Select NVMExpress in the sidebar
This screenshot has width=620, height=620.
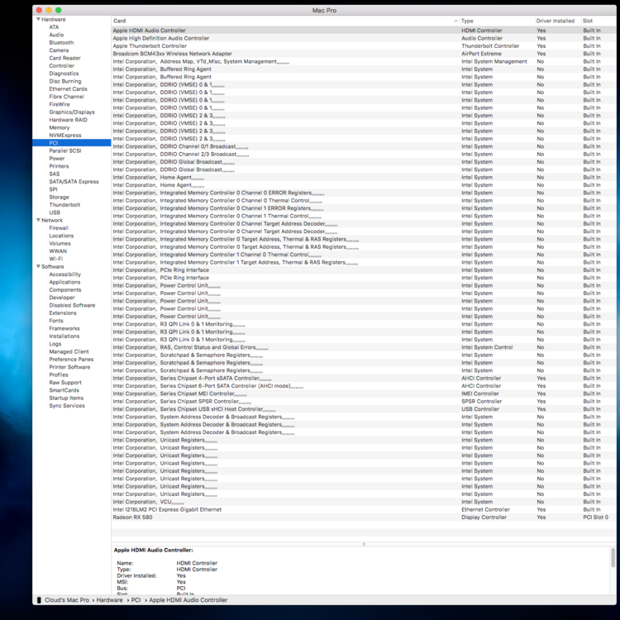point(65,136)
